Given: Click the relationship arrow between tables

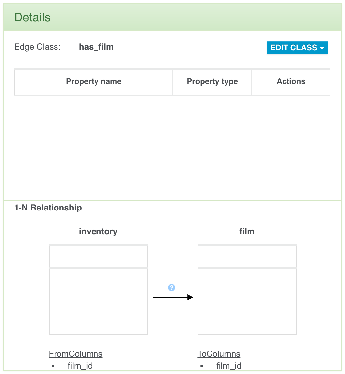Looking at the screenshot, I should (x=173, y=297).
